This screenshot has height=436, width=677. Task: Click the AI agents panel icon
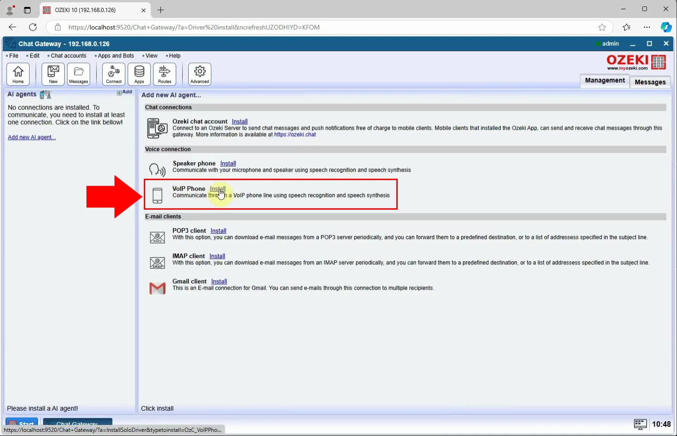[x=45, y=94]
